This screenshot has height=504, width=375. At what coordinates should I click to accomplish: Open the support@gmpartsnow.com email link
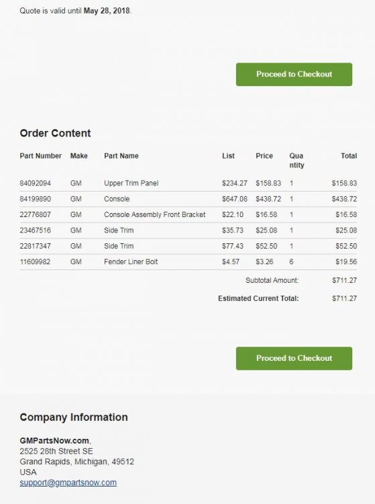pos(68,482)
